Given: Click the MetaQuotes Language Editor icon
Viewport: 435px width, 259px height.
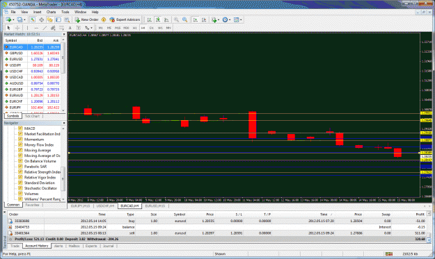Looking at the screenshot, I should [104, 19].
